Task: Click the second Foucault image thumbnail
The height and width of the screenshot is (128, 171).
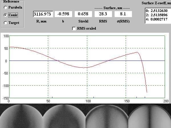Action: pyautogui.click(x=64, y=116)
